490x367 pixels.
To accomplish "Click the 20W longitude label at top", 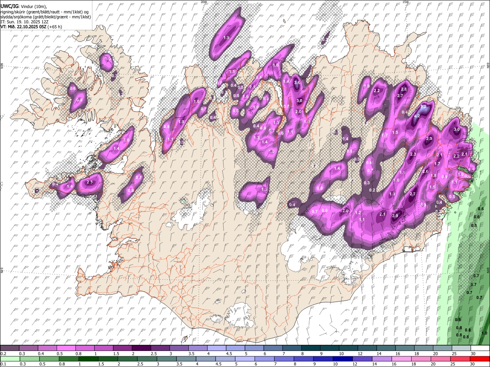I will pos(204,2).
